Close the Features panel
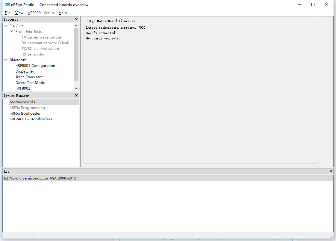This screenshot has height=241, width=336. click(76, 19)
